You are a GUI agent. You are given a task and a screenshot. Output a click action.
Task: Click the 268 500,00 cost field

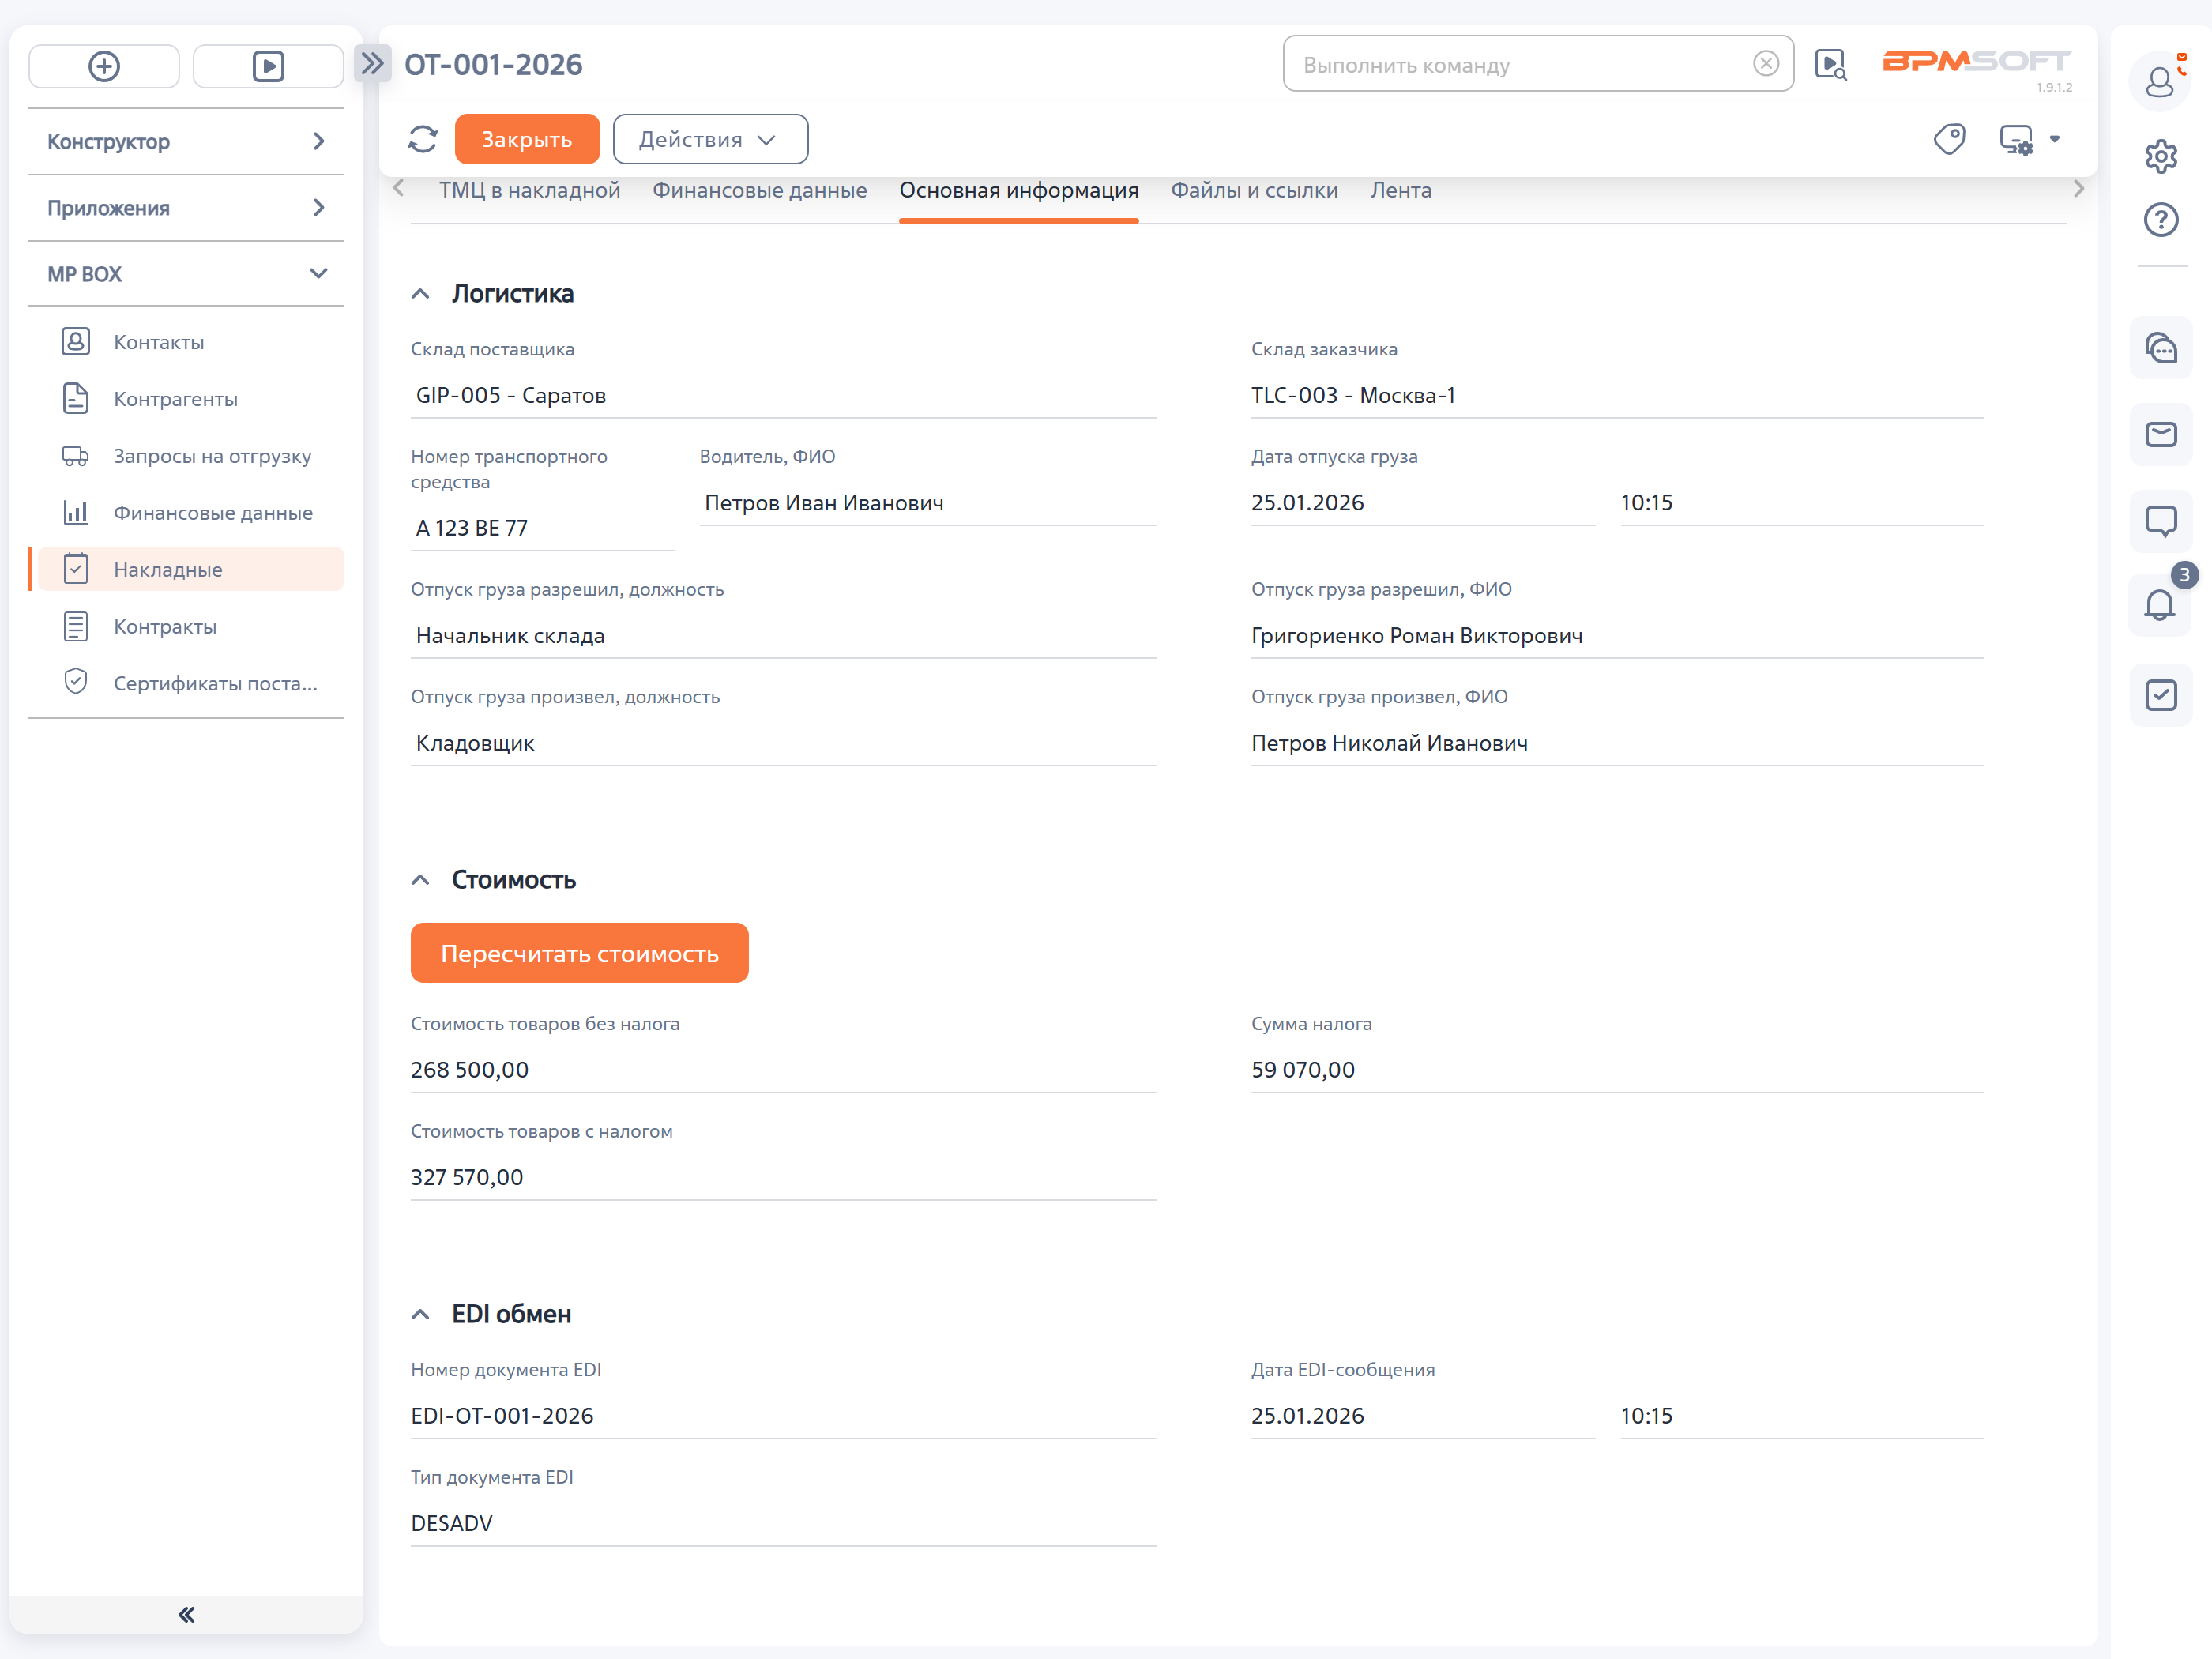pos(783,1070)
